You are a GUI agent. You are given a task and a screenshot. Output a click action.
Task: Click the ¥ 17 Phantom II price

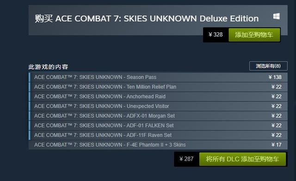tap(277, 145)
